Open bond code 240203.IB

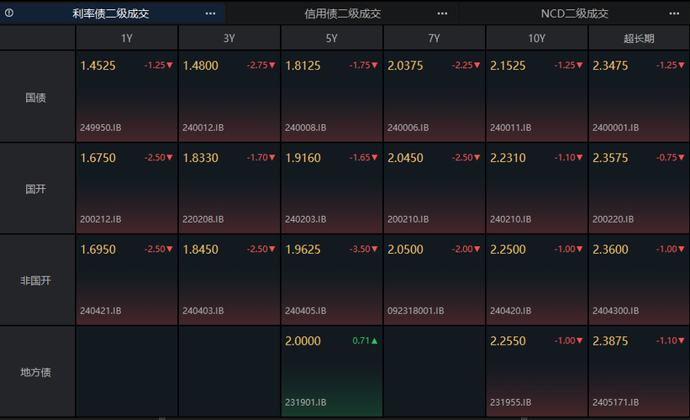tap(306, 219)
